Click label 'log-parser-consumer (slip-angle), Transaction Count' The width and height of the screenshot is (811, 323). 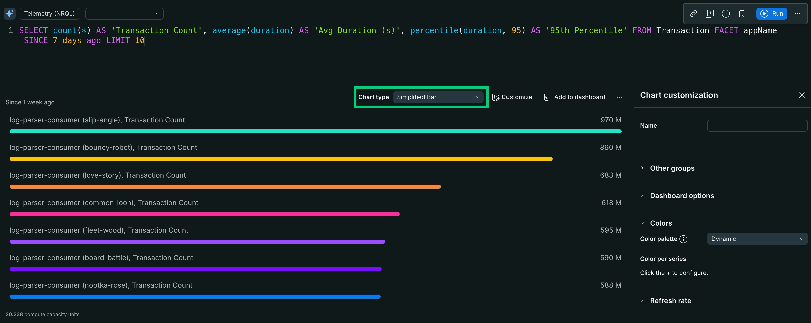click(97, 120)
